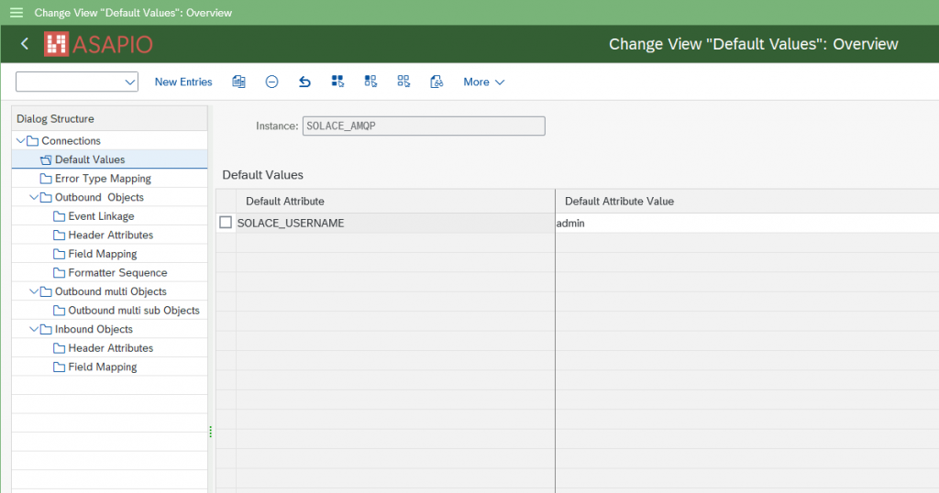This screenshot has height=493, width=939.
Task: Open the hamburger menu in title bar
Action: point(16,13)
